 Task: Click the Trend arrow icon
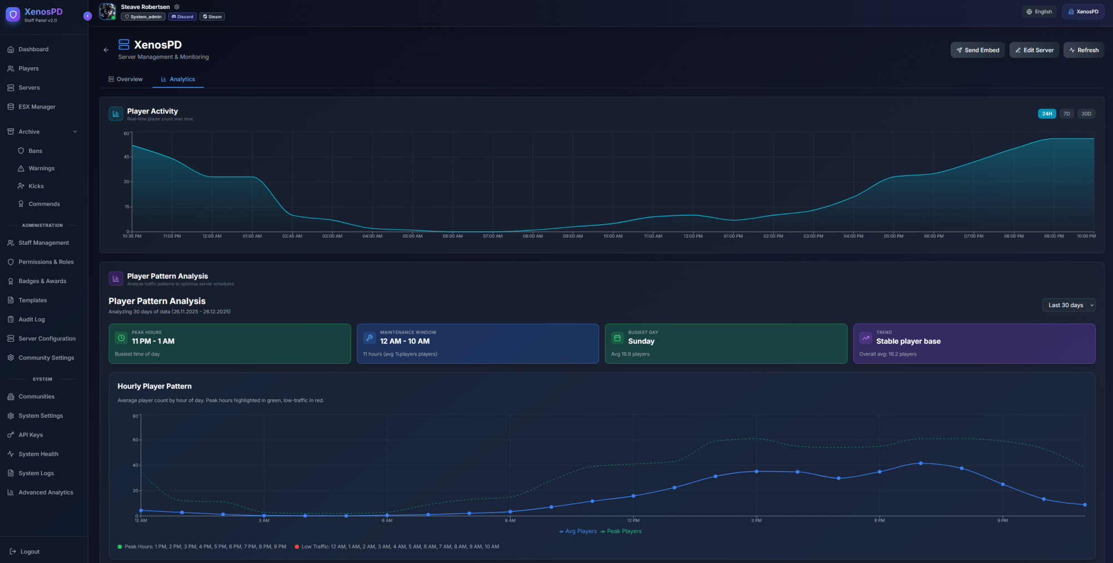click(x=865, y=338)
